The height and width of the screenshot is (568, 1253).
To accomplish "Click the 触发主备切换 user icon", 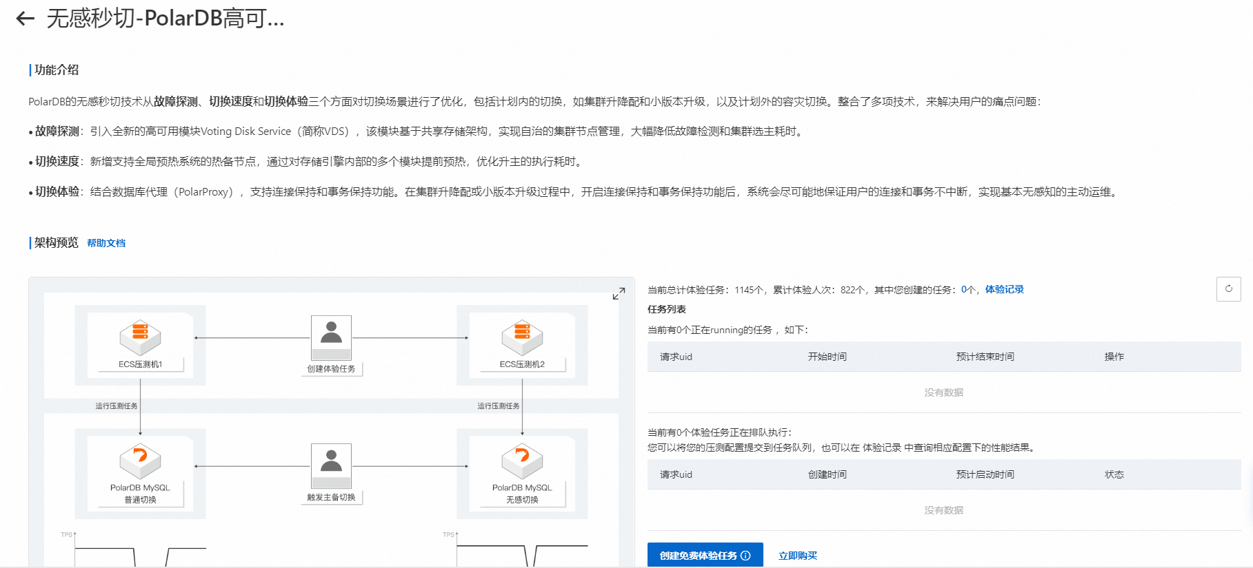I will pyautogui.click(x=331, y=466).
